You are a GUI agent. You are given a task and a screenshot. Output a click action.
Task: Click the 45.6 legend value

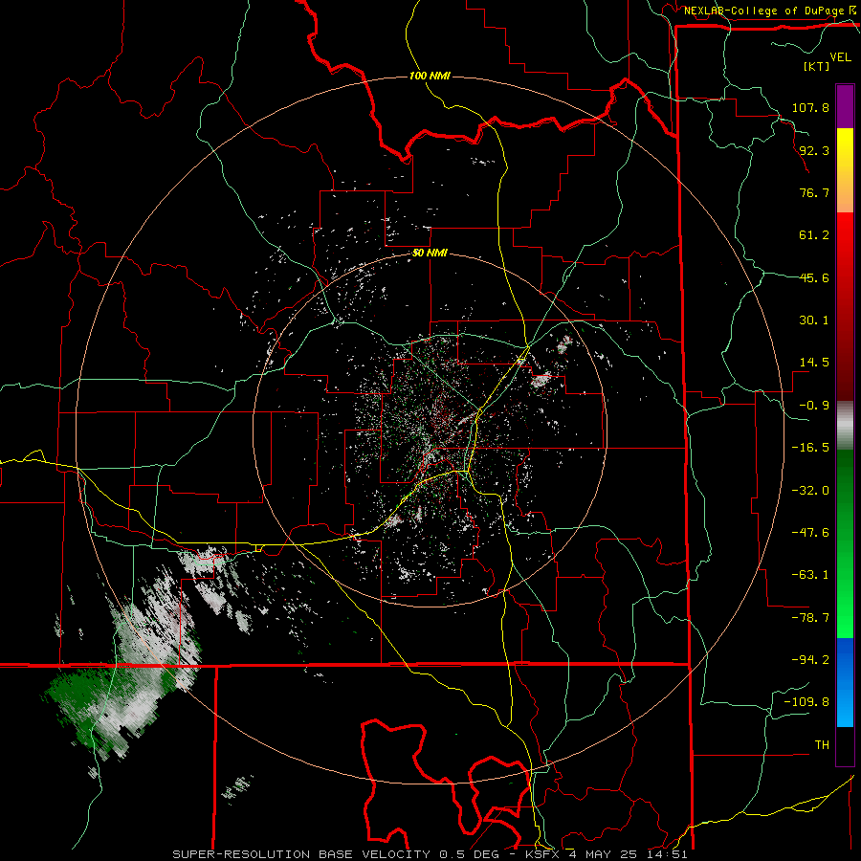tap(814, 277)
